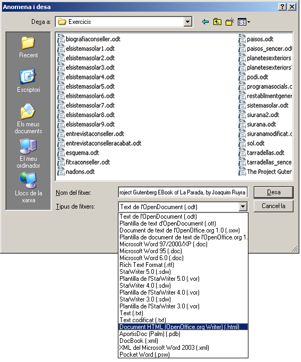This screenshot has width=301, height=362.
Task: Go to El meu ordinador
Action: tap(28, 153)
